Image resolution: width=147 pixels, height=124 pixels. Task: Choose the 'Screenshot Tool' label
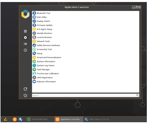[44, 50]
